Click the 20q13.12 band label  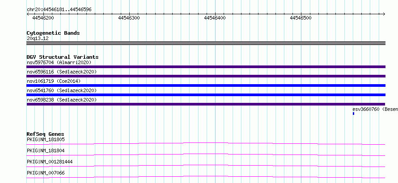[38, 38]
